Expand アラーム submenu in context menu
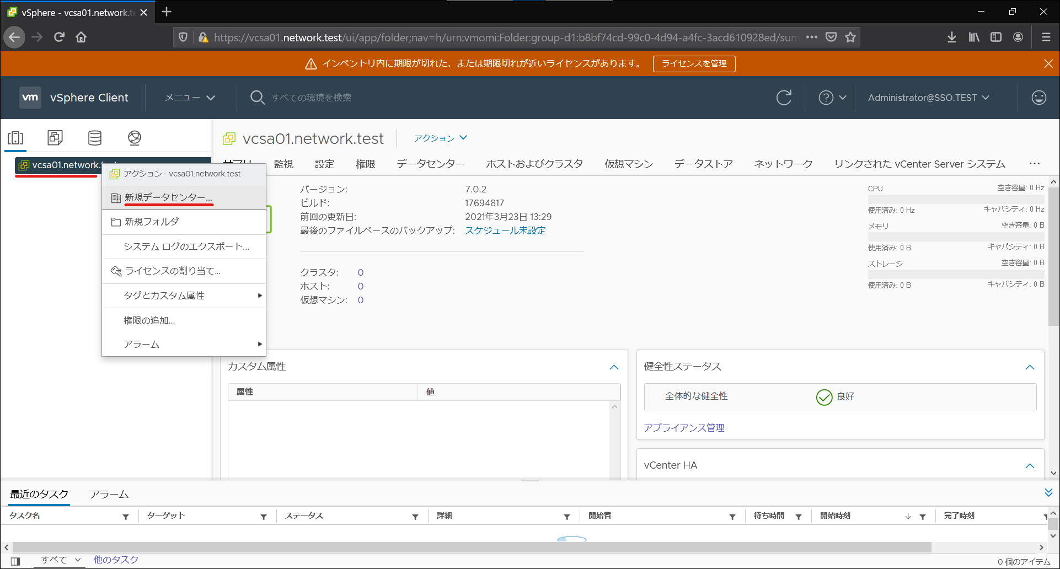The image size is (1060, 569). tap(184, 345)
